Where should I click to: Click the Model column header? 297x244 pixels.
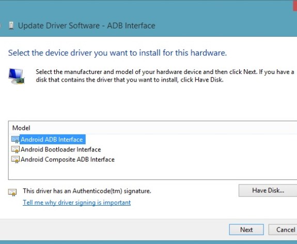[21, 128]
